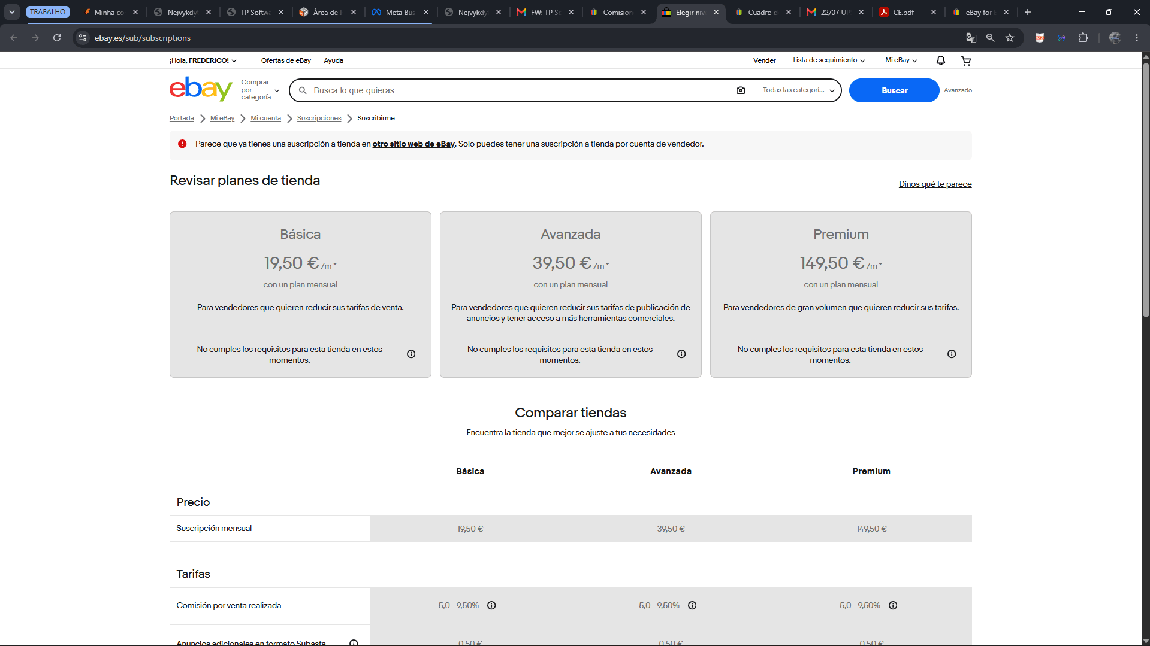Expand the Mi eBay dropdown

coord(901,60)
